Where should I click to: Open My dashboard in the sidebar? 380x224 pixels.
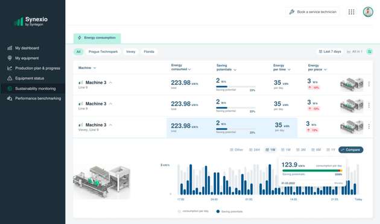tap(27, 48)
